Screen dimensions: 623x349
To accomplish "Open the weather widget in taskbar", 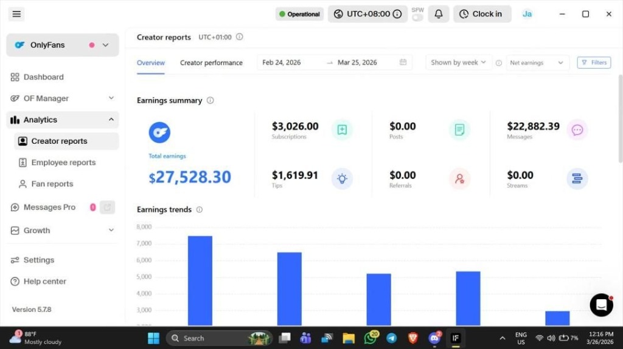I will 36,338.
